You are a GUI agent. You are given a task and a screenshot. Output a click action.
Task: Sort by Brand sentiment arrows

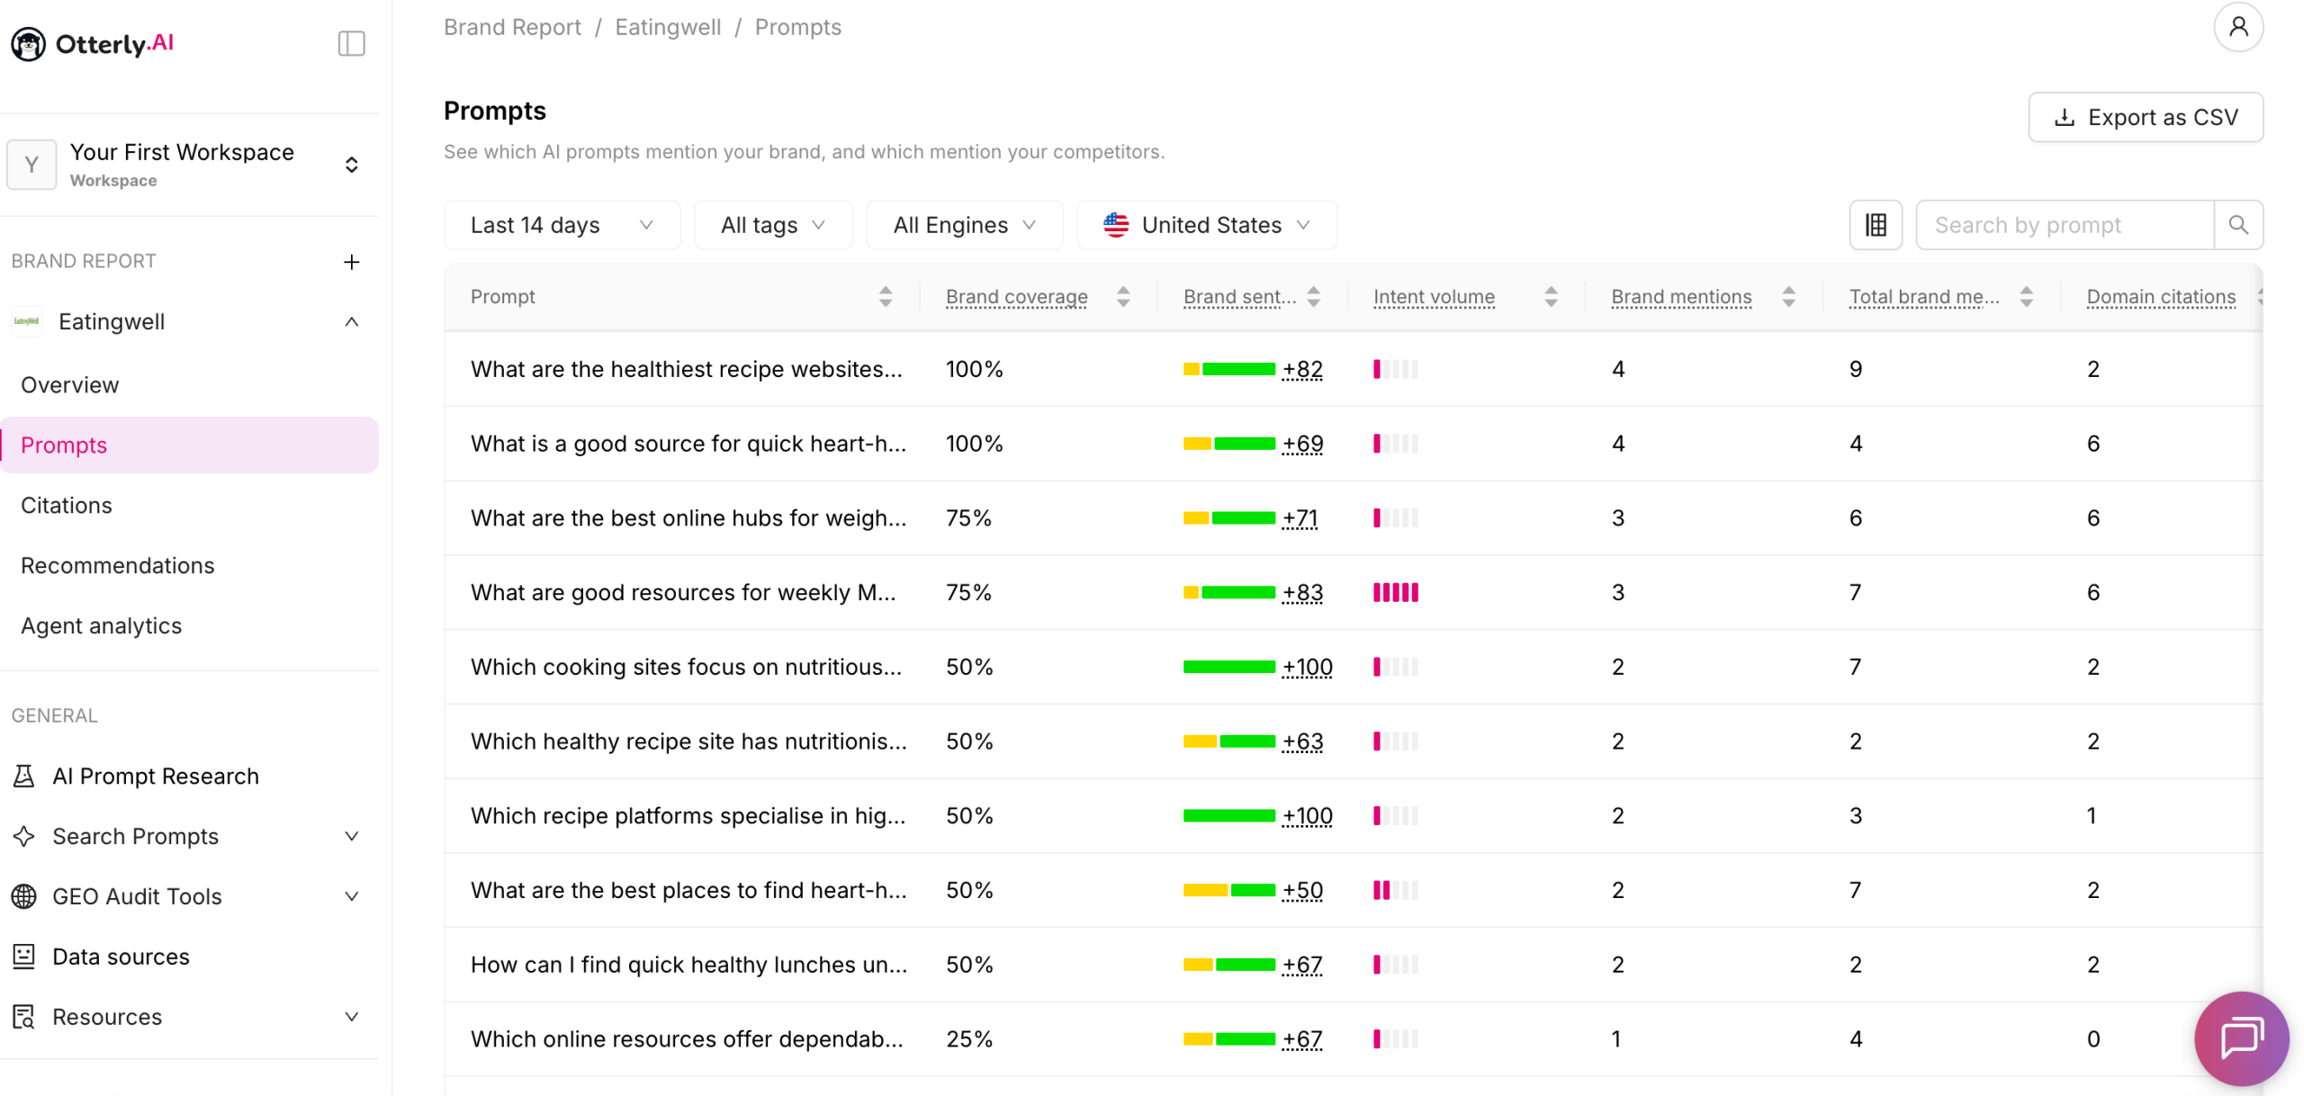1314,296
